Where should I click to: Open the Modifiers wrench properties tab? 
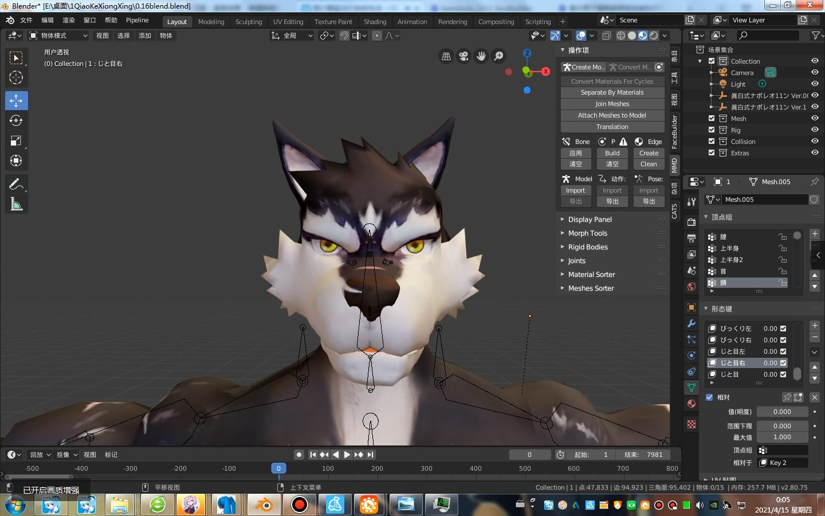point(692,323)
